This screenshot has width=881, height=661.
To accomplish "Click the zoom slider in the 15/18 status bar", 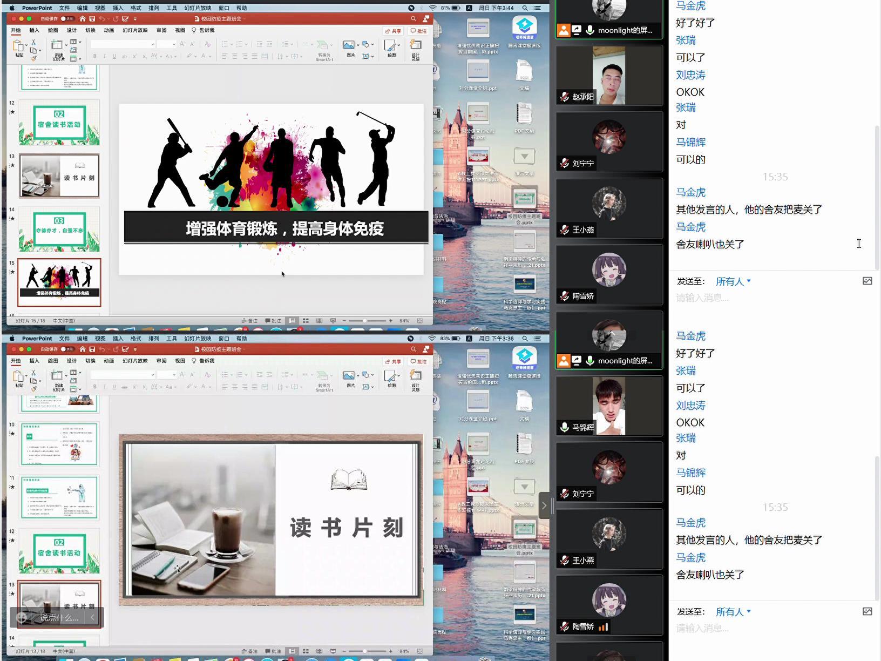I will point(365,321).
